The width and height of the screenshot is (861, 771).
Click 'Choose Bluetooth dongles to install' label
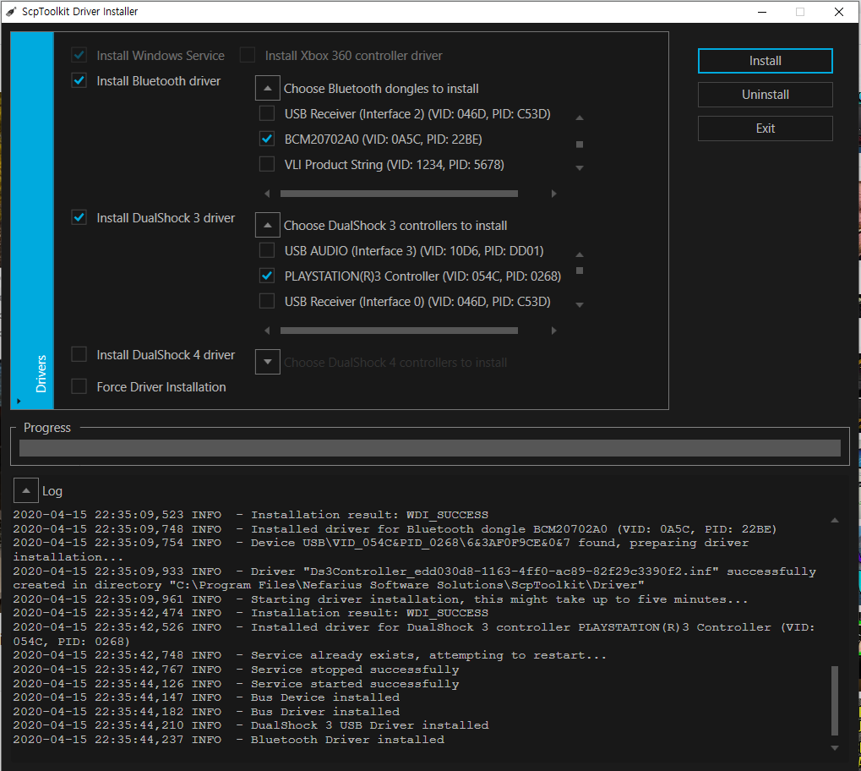tap(381, 89)
